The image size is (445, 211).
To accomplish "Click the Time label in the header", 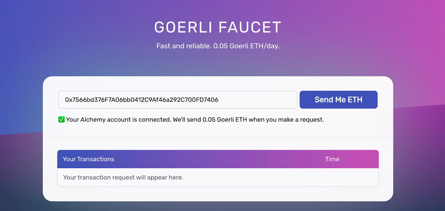I will 332,159.
